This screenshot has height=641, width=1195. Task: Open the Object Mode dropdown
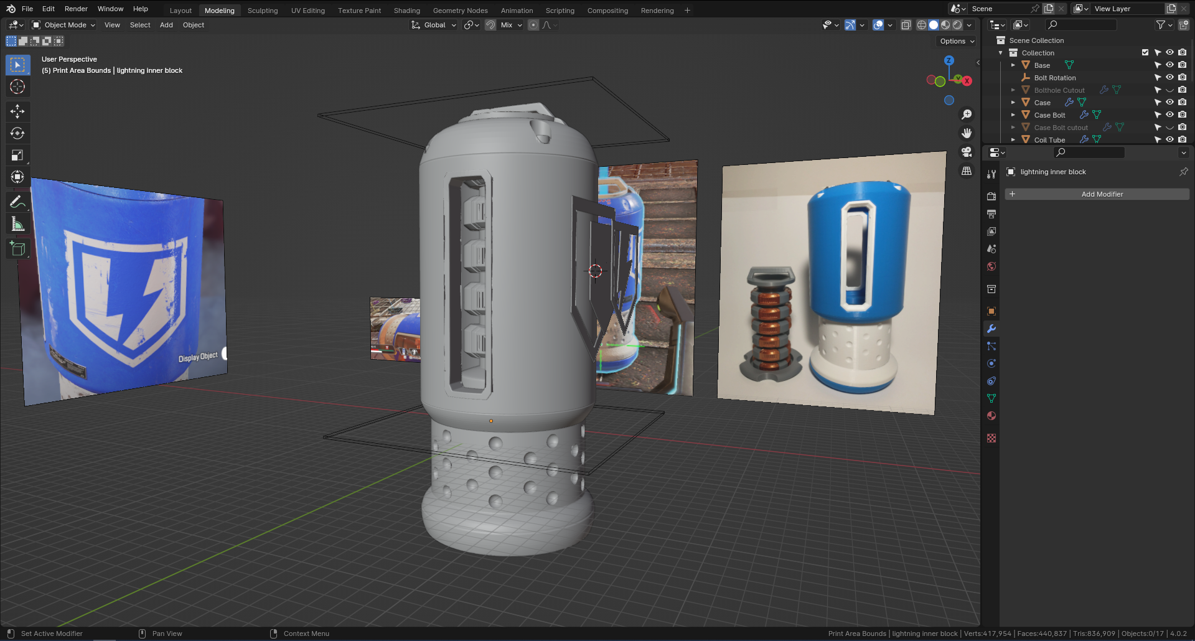tap(62, 25)
